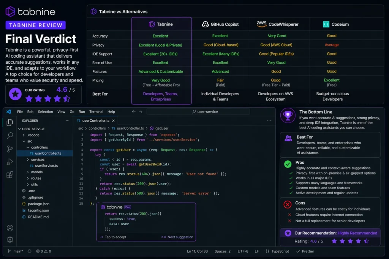
Task: Click the sync changes status icon
Action: pos(30,251)
